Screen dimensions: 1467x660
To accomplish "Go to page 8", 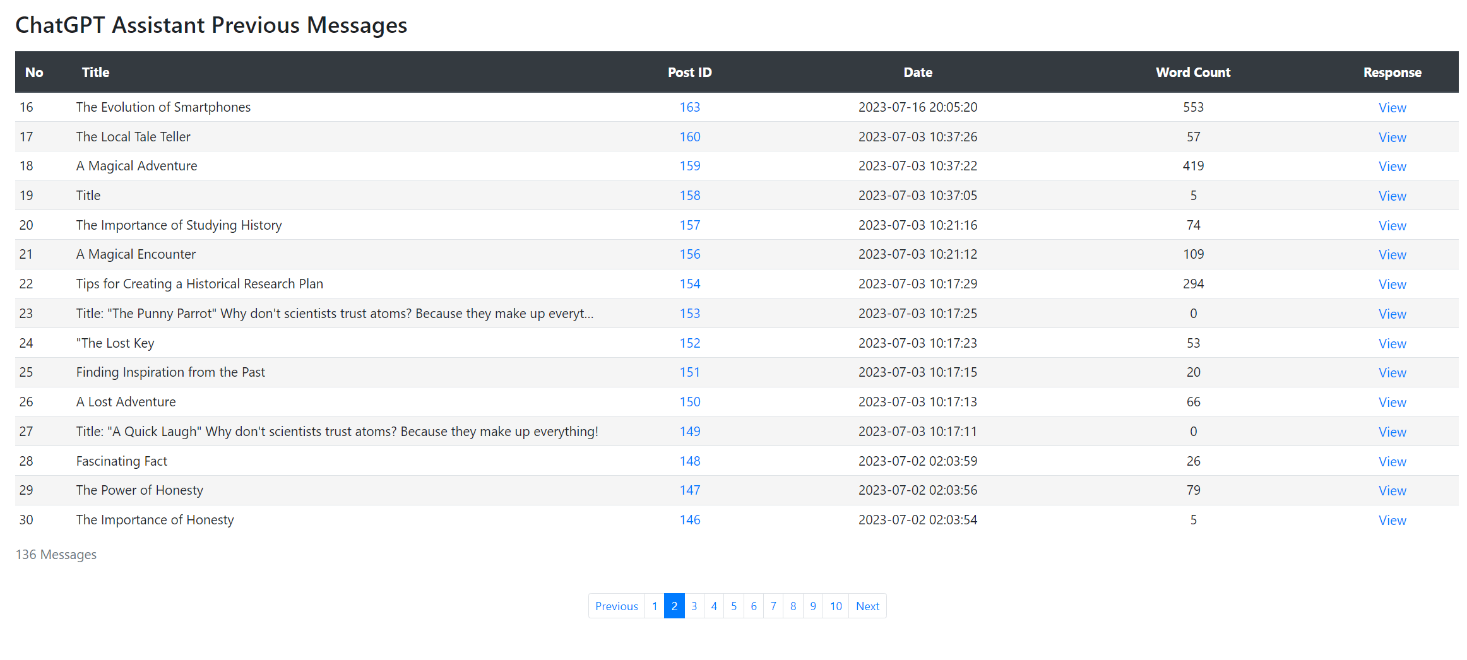I will [793, 606].
